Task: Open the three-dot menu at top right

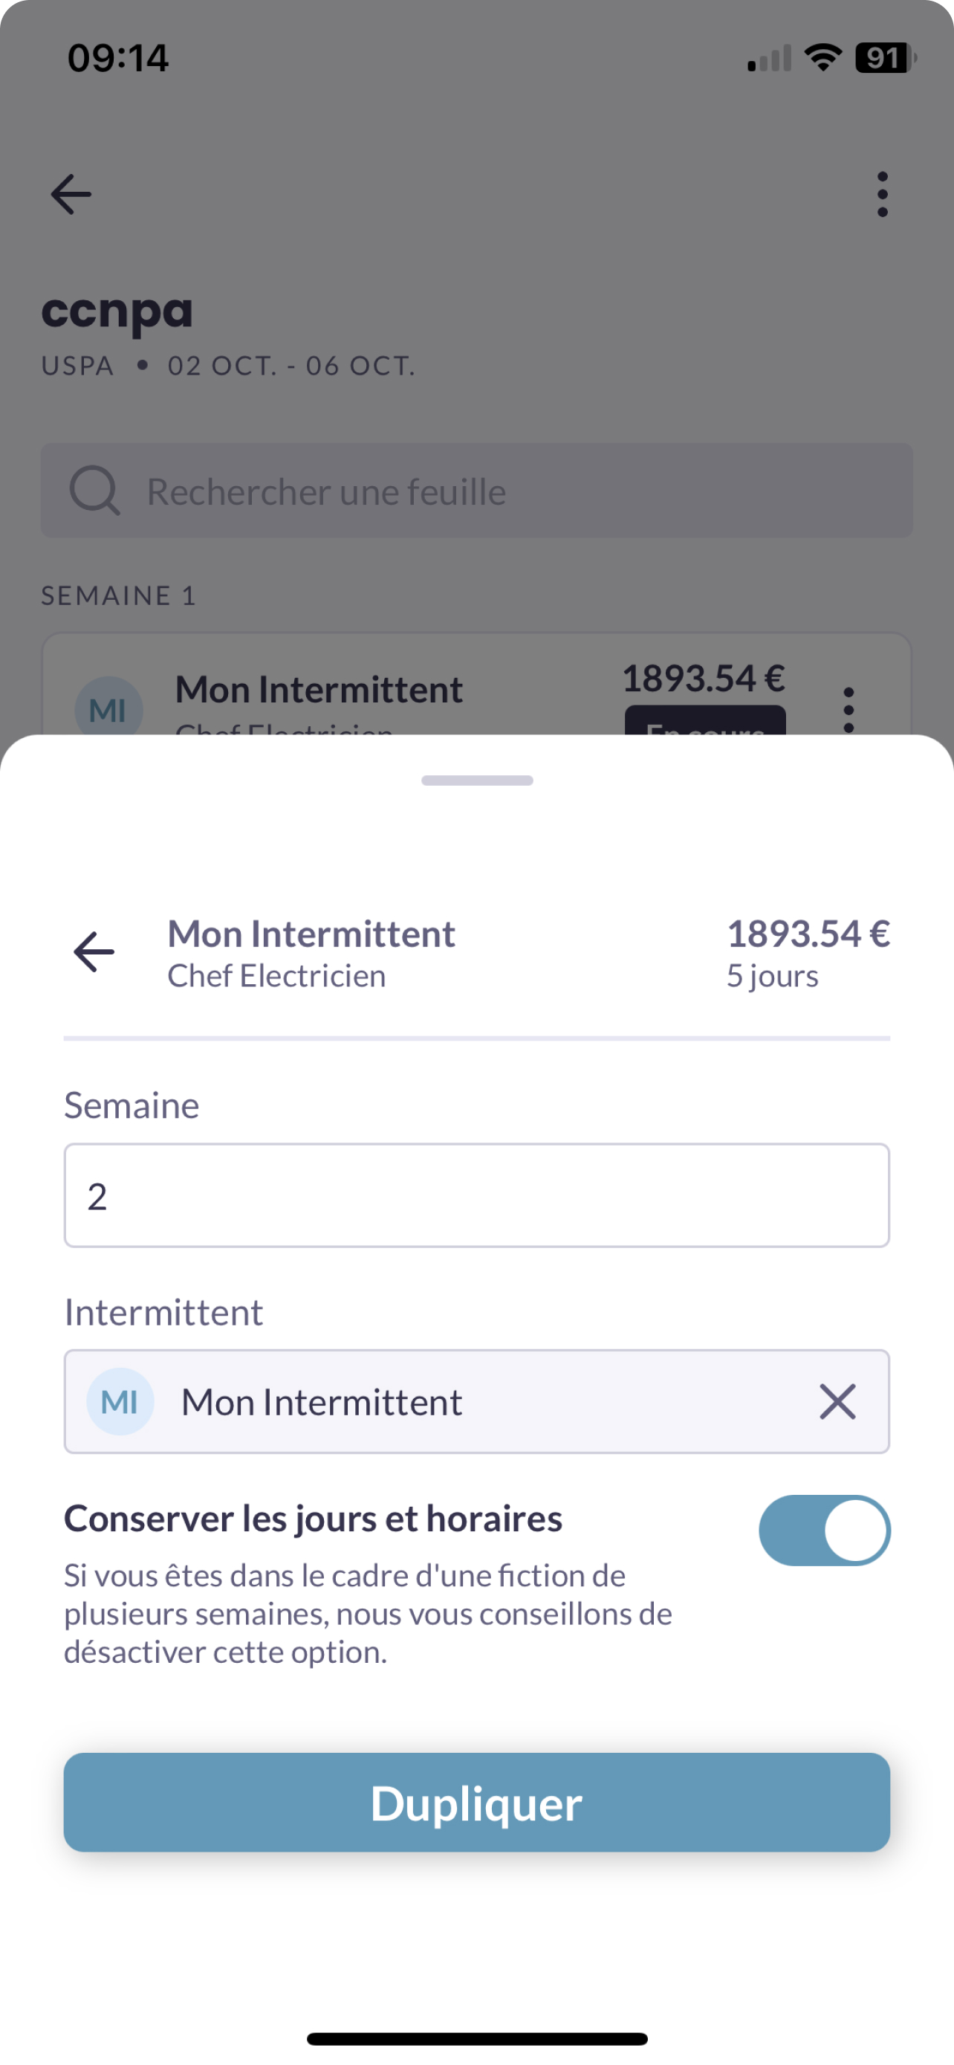Action: pos(882,194)
